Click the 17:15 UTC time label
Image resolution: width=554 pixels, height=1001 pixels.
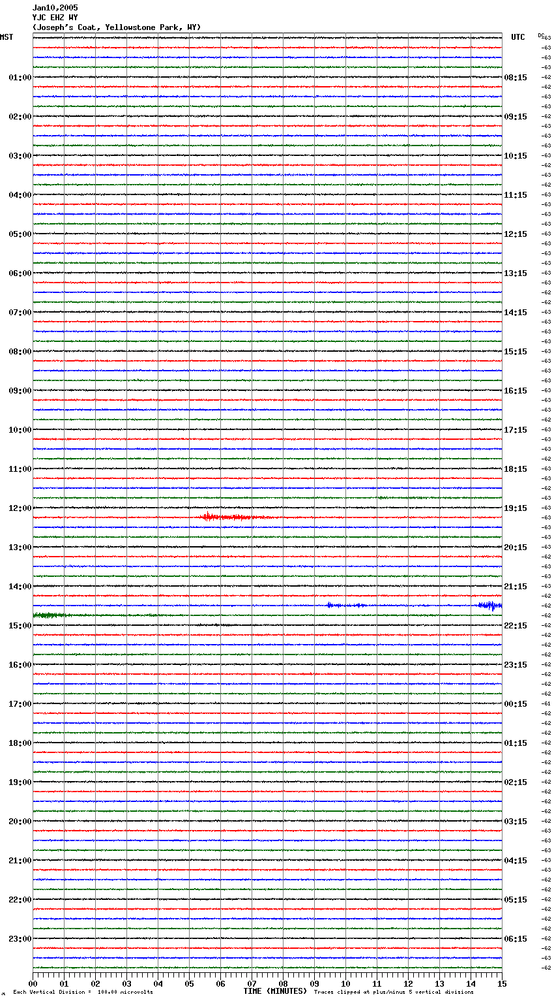[516, 430]
